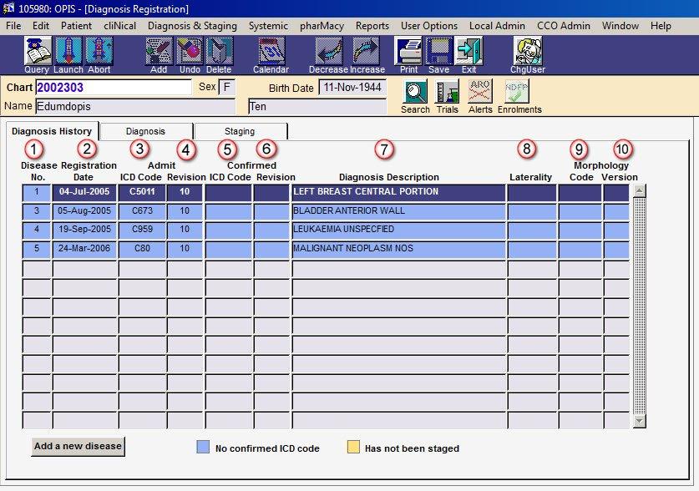The image size is (699, 491).
Task: Open the Window menu
Action: tap(620, 26)
